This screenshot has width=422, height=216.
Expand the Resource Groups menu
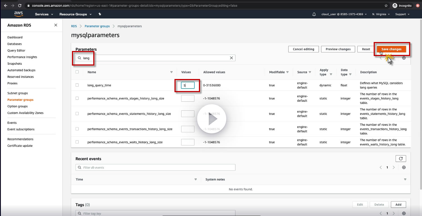[x=75, y=14]
